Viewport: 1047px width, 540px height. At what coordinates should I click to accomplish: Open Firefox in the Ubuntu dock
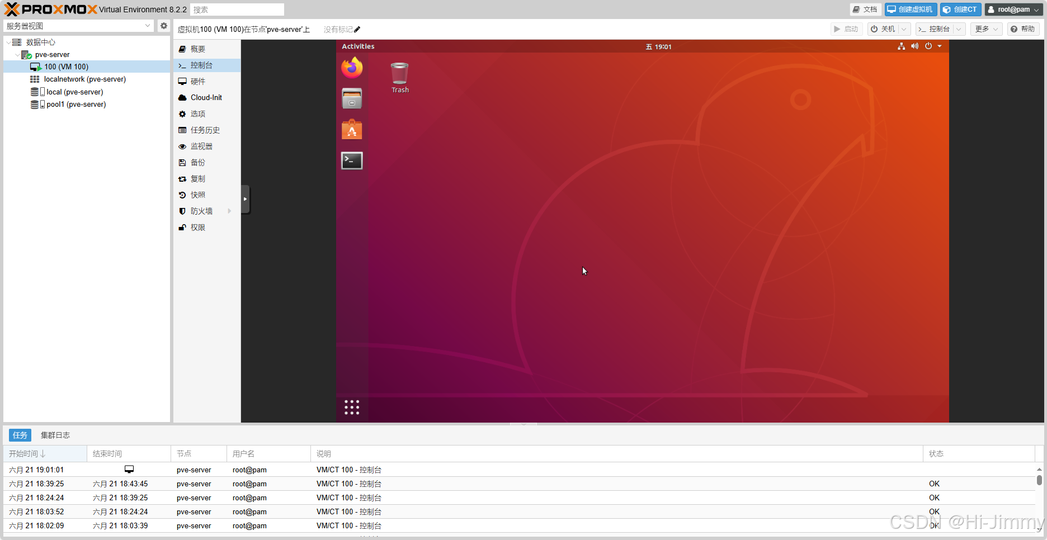(x=352, y=68)
